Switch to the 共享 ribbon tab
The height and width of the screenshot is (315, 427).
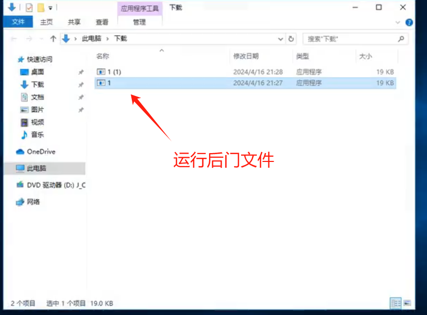pos(74,22)
